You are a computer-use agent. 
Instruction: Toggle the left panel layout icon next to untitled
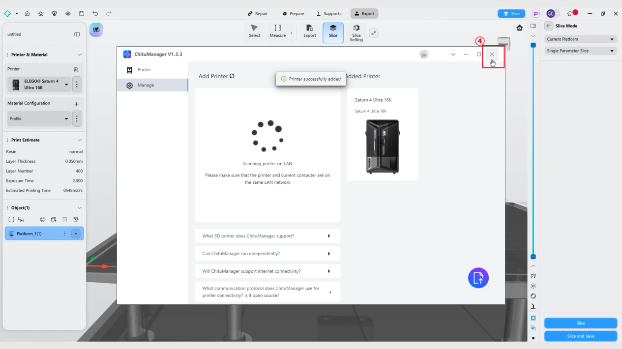pyautogui.click(x=77, y=34)
